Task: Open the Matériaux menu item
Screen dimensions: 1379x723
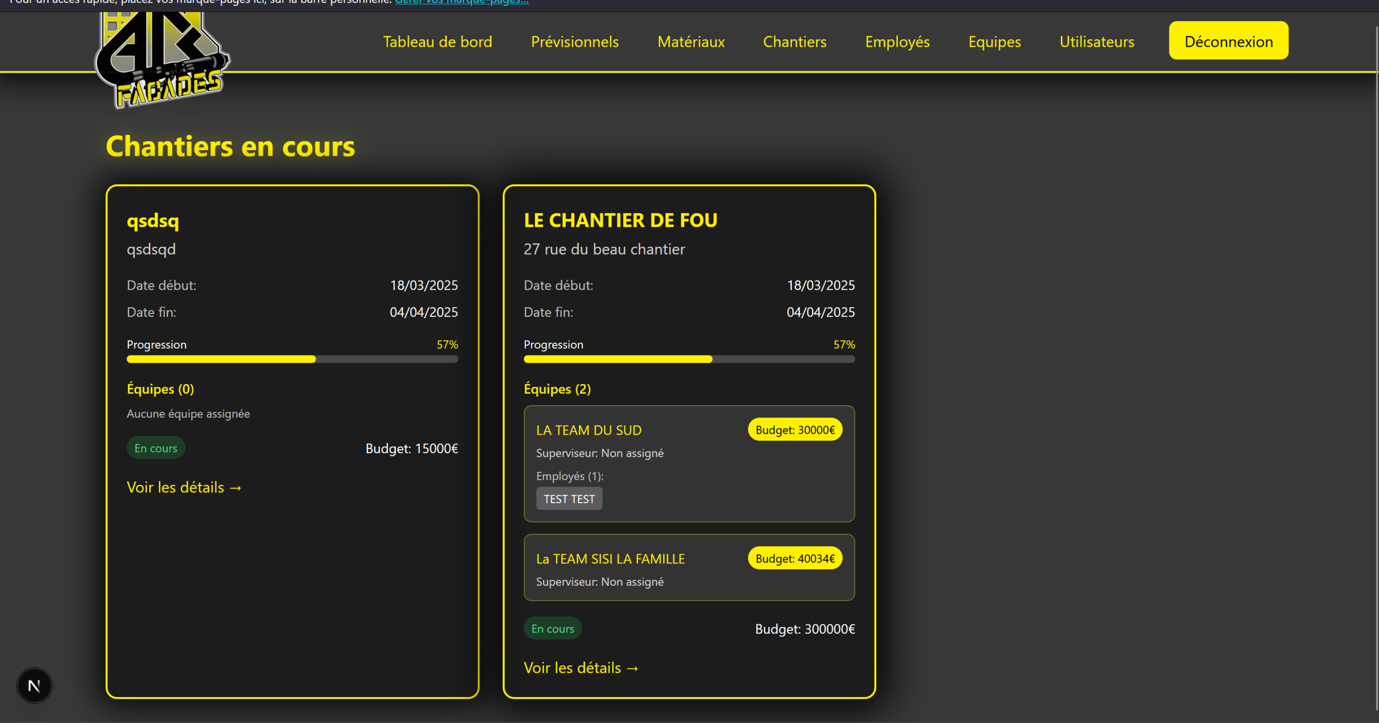Action: (691, 41)
